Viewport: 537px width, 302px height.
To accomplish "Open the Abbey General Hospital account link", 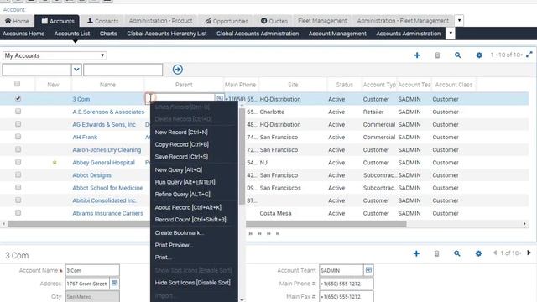I will click(103, 163).
